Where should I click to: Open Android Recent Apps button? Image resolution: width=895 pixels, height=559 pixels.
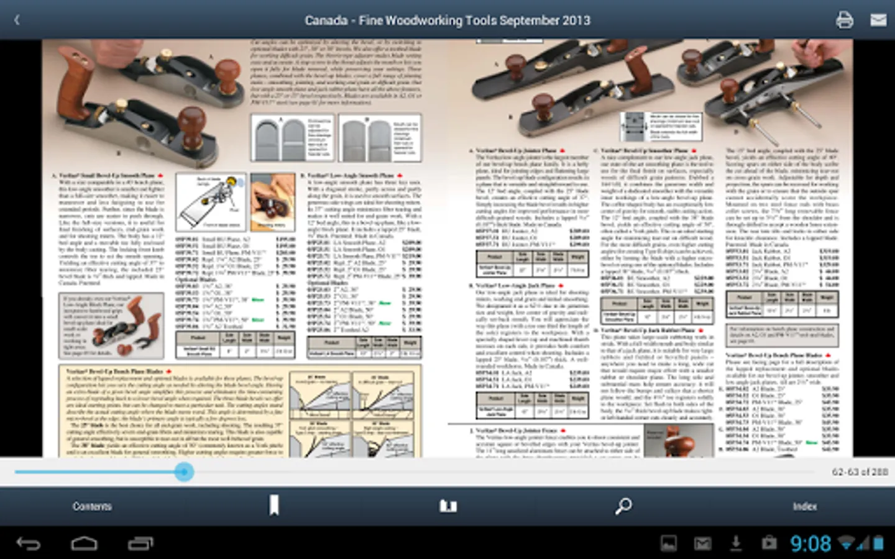coord(140,544)
